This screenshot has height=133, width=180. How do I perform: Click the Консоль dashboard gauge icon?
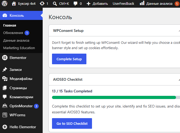(5, 15)
